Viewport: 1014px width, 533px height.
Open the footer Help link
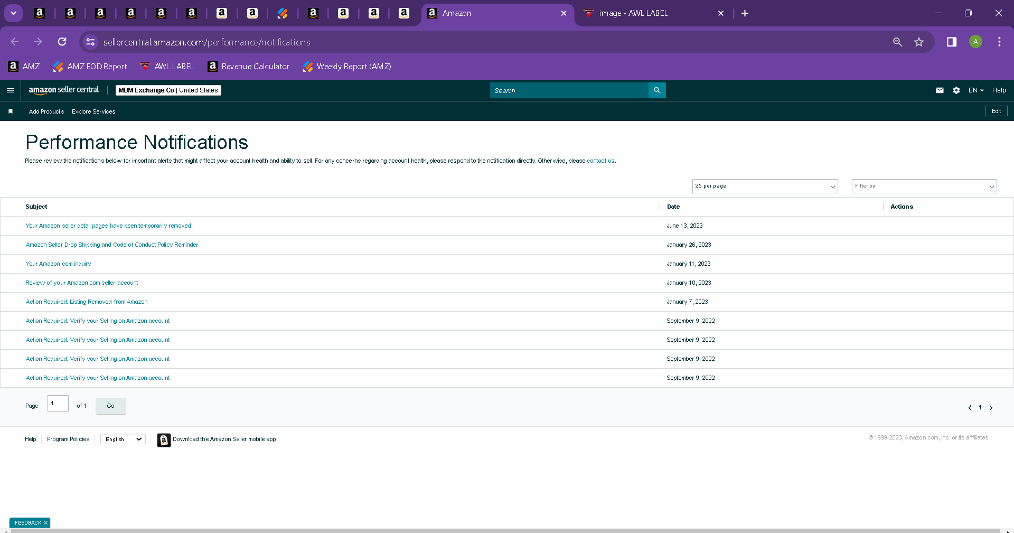click(x=31, y=439)
